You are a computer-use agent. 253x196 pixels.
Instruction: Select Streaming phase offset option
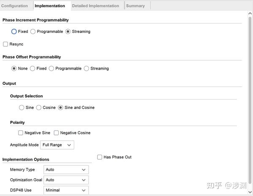point(86,69)
